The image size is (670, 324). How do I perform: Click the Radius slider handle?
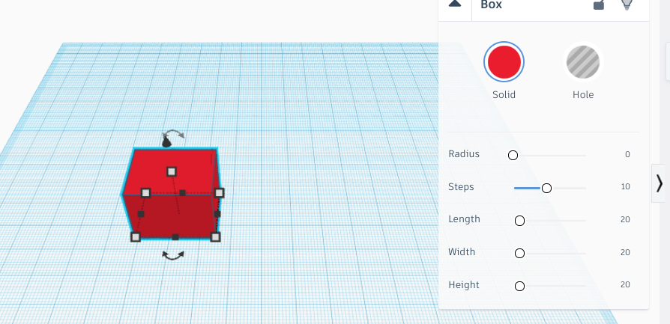[513, 156]
